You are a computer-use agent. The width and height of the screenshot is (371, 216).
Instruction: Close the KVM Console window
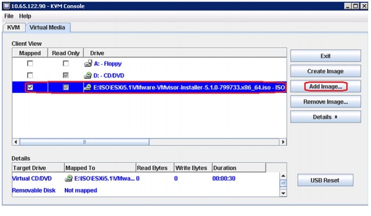[x=364, y=6]
